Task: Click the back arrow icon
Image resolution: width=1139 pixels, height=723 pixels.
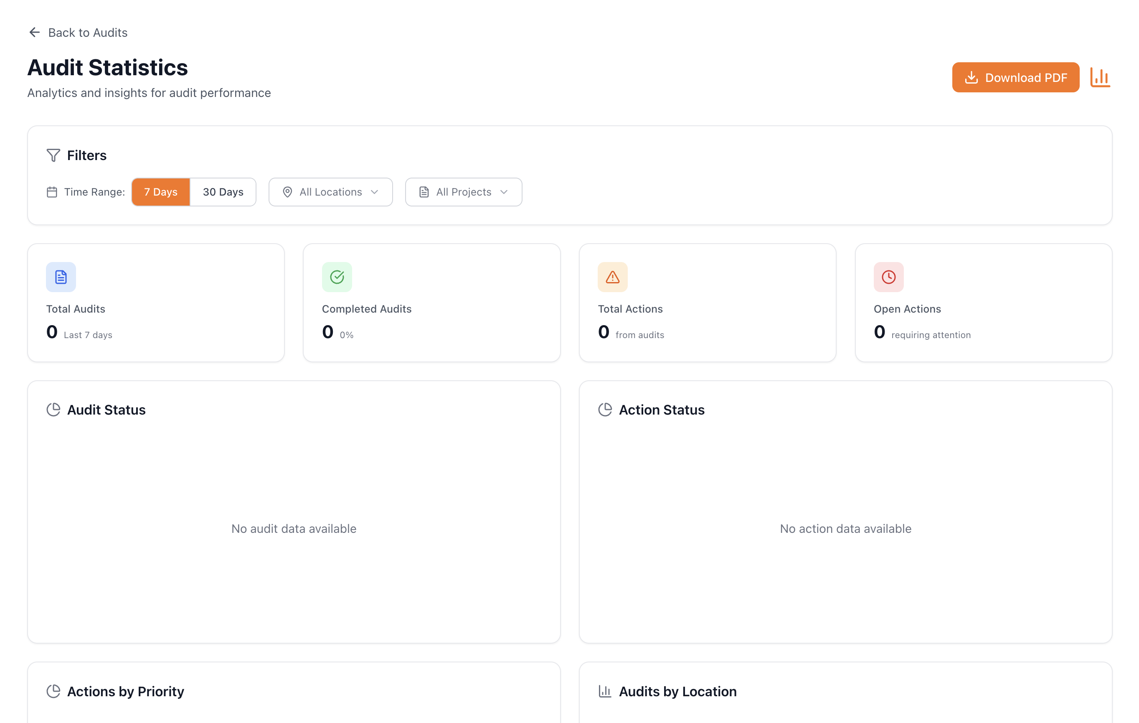Action: coord(35,32)
